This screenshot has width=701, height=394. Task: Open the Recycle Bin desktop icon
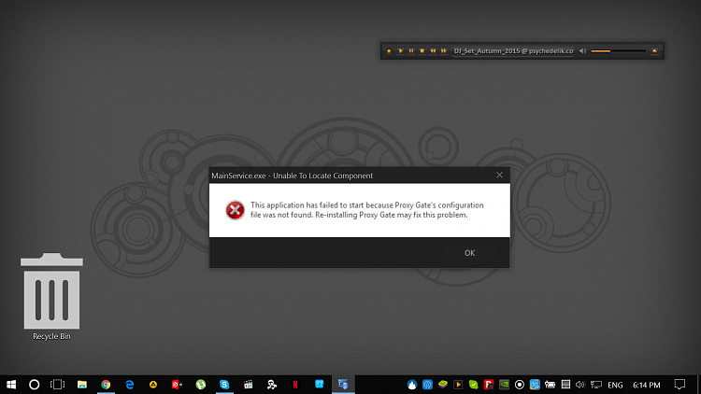(51, 297)
